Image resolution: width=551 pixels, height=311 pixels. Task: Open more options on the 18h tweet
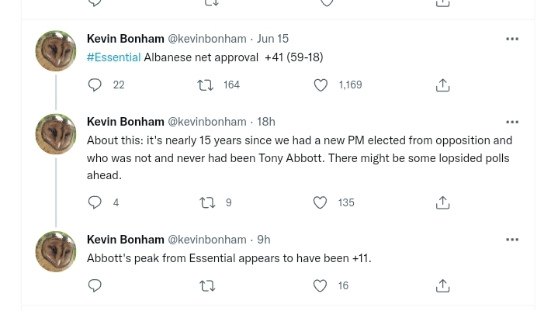[x=512, y=122]
